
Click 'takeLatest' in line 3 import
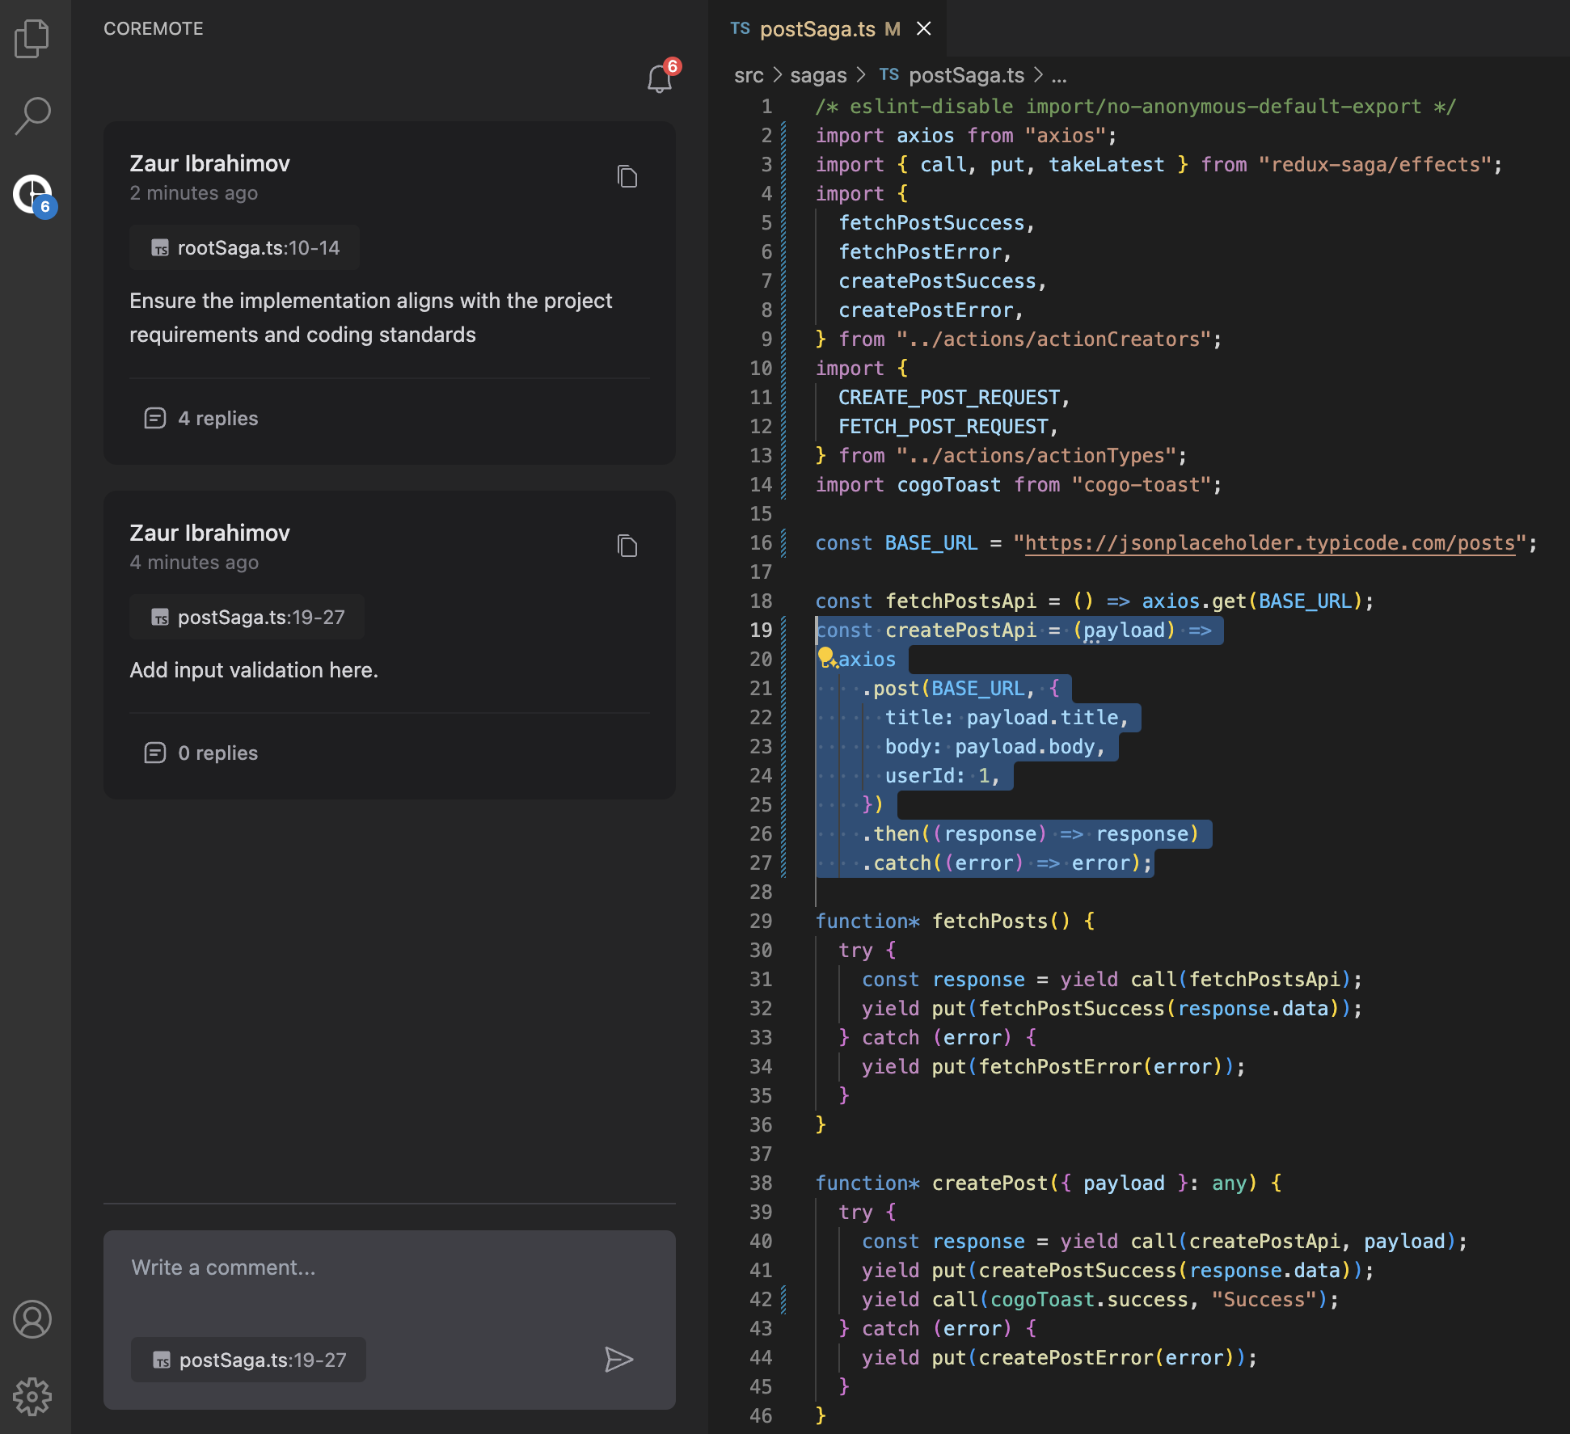(1107, 165)
